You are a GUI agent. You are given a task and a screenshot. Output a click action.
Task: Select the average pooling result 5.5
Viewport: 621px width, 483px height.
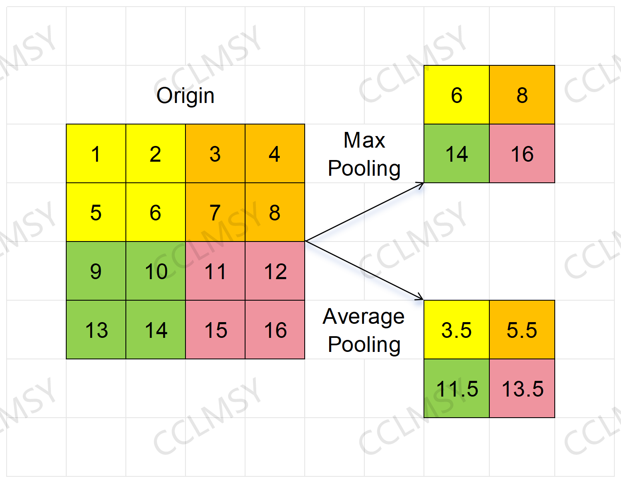pyautogui.click(x=522, y=330)
